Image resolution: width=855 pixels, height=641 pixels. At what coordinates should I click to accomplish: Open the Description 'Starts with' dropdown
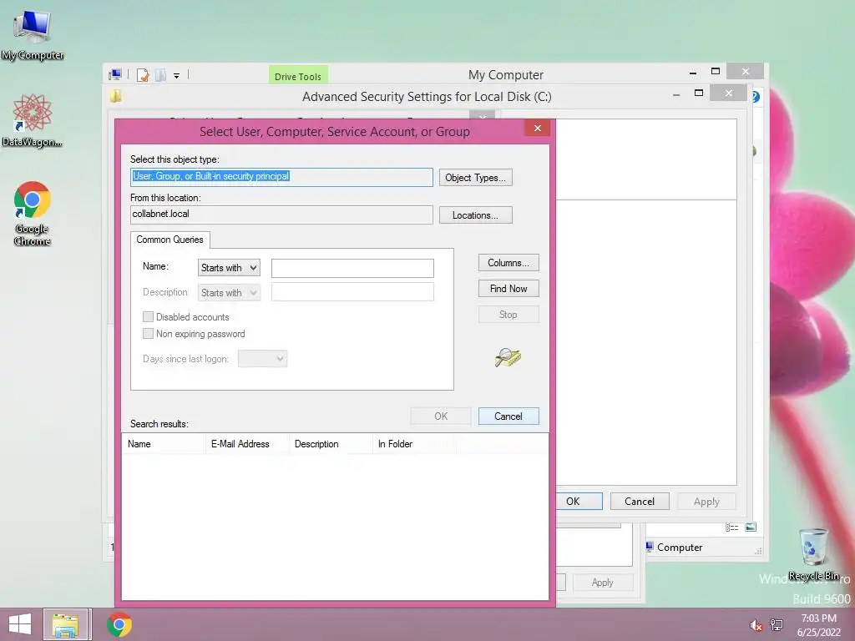pyautogui.click(x=229, y=293)
